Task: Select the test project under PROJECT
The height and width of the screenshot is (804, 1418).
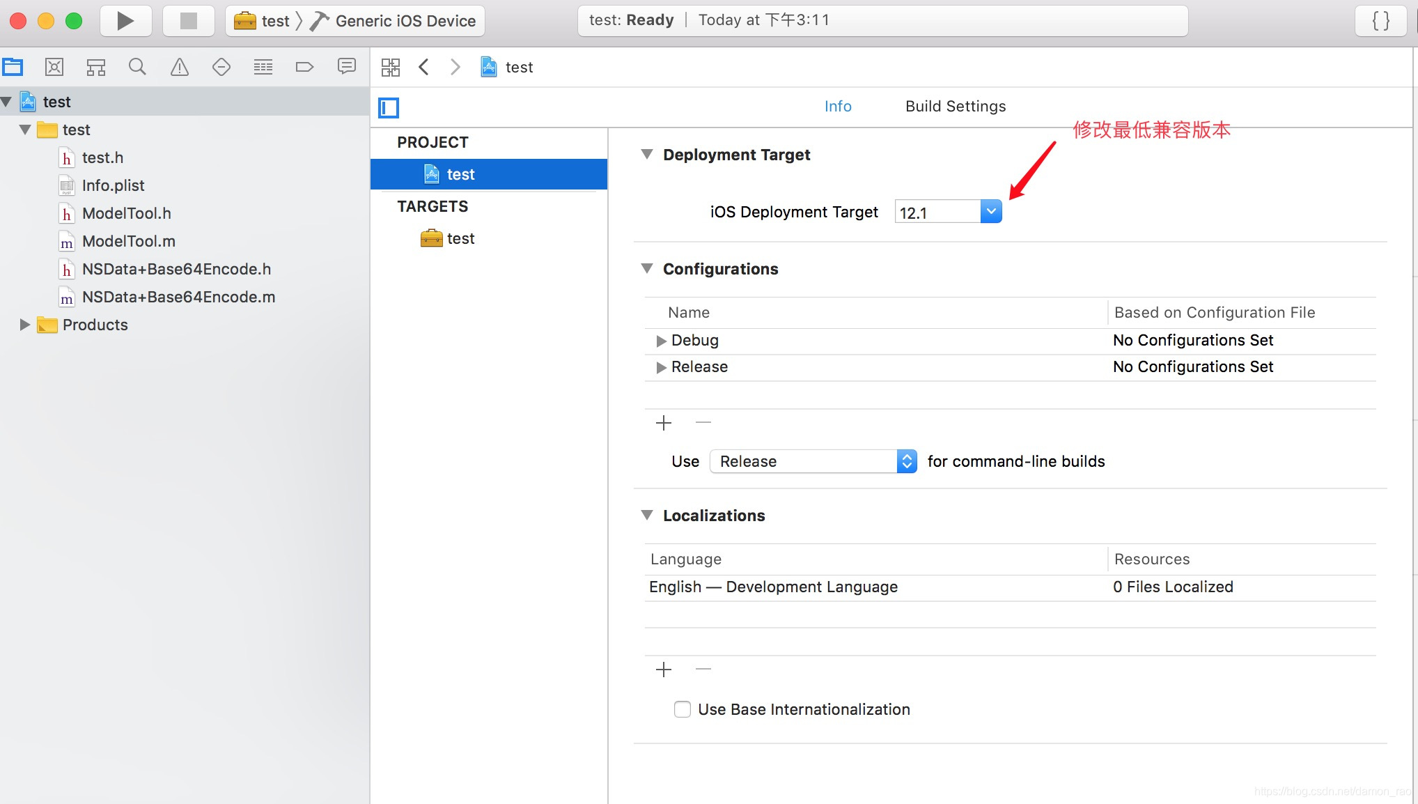Action: [x=489, y=174]
